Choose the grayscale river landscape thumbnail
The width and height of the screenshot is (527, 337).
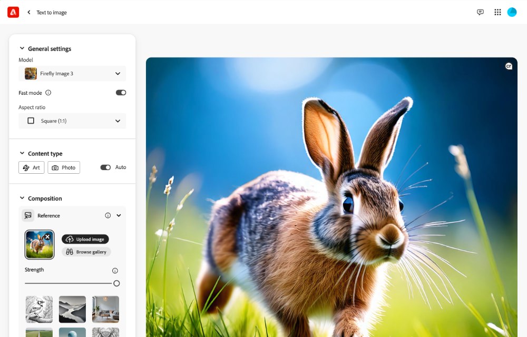72,309
